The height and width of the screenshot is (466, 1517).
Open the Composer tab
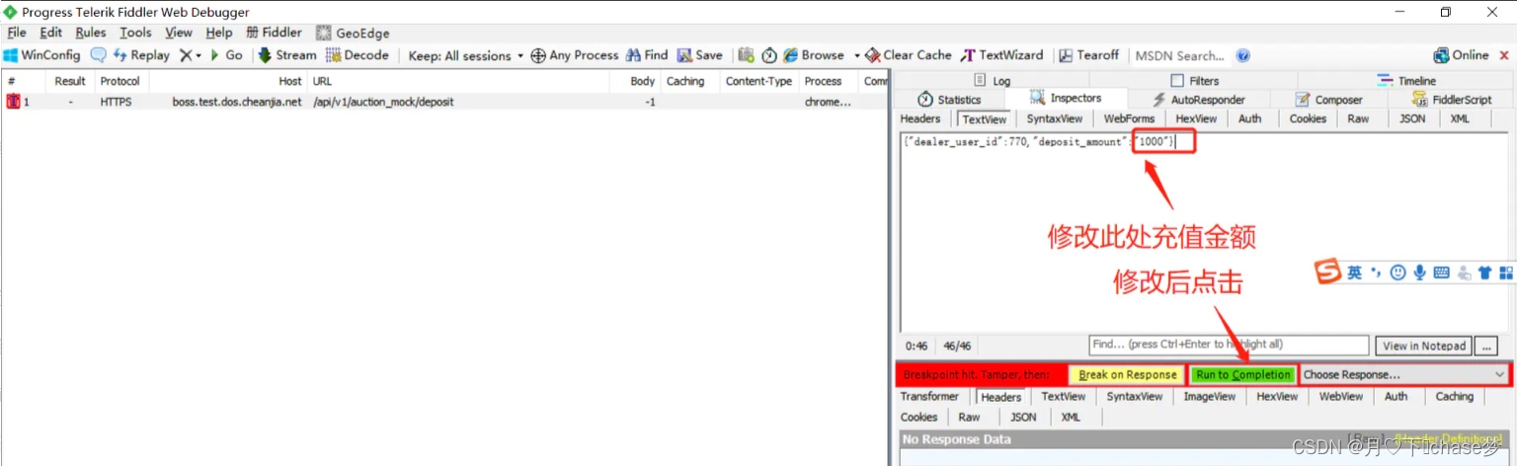click(x=1329, y=100)
